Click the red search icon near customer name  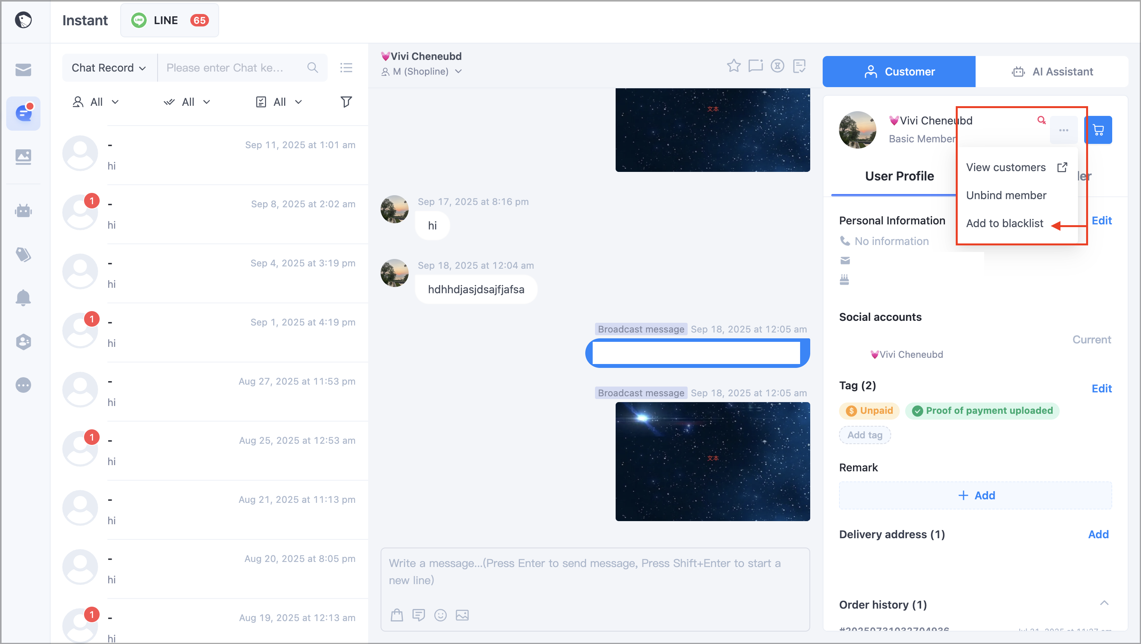pos(1041,120)
